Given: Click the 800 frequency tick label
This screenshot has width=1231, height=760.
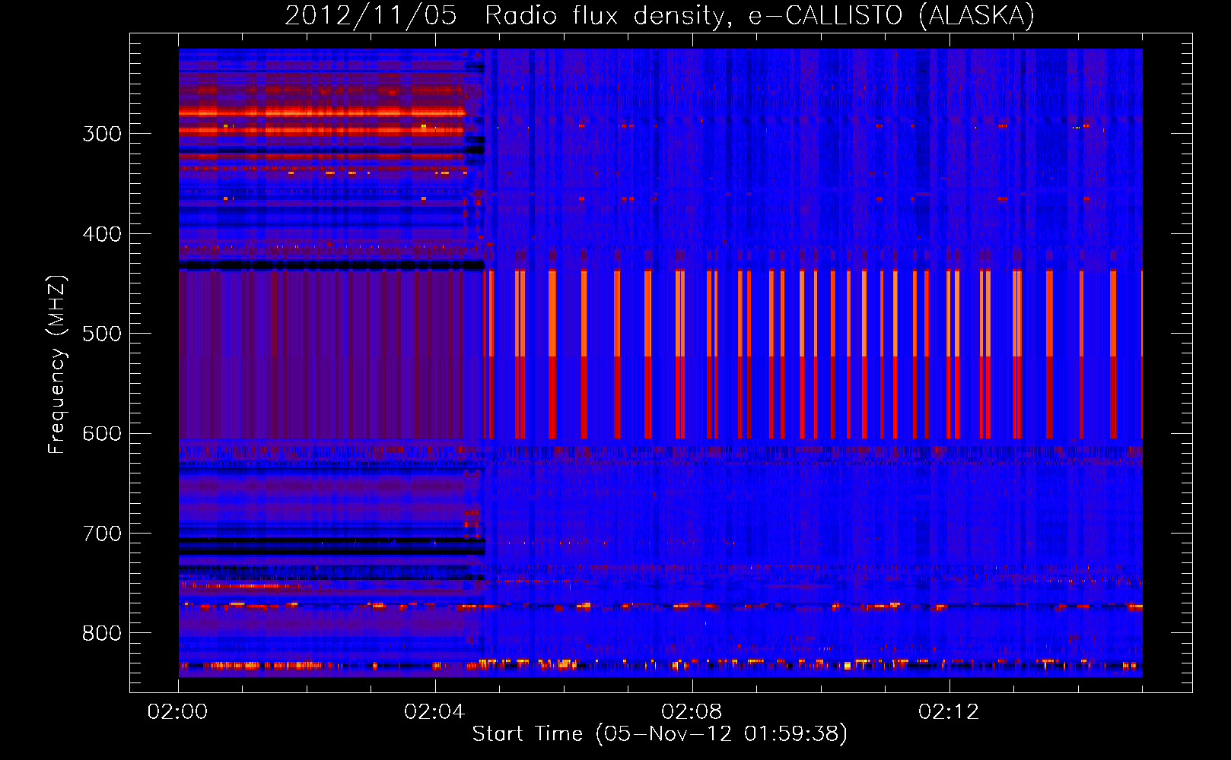Looking at the screenshot, I should click(x=102, y=633).
